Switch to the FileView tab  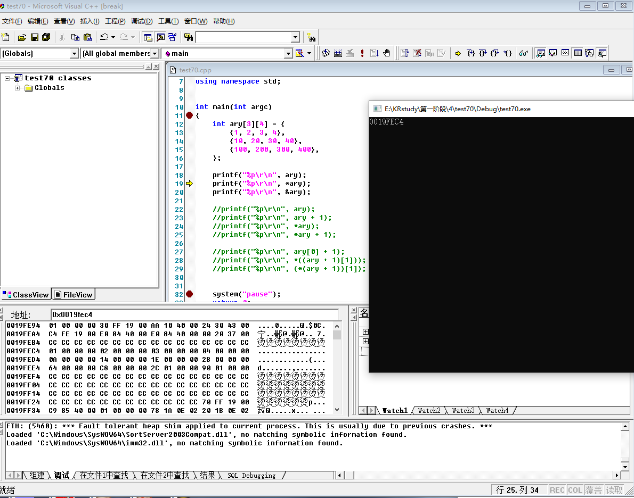[74, 295]
